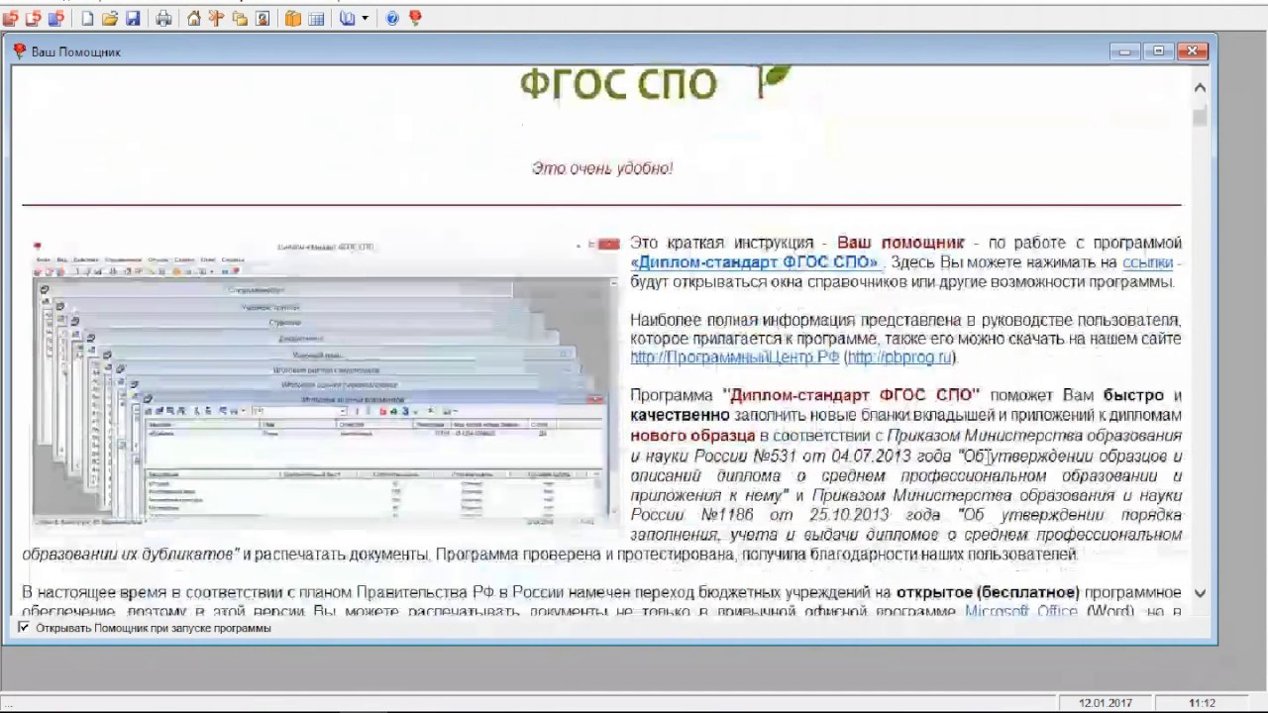
Task: Minimize the Ваш Помощник window
Action: click(x=1124, y=51)
